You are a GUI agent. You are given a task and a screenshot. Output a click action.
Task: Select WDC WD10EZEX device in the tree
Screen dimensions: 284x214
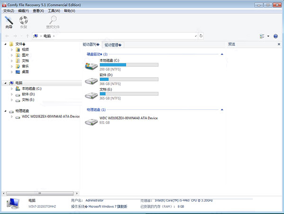(51, 116)
